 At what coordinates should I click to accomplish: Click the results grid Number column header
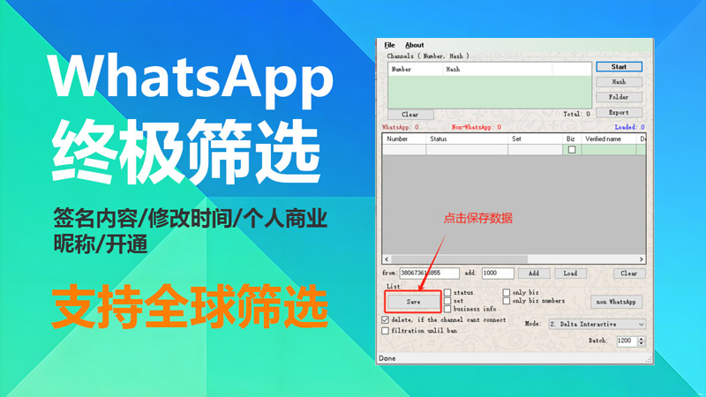(x=404, y=139)
